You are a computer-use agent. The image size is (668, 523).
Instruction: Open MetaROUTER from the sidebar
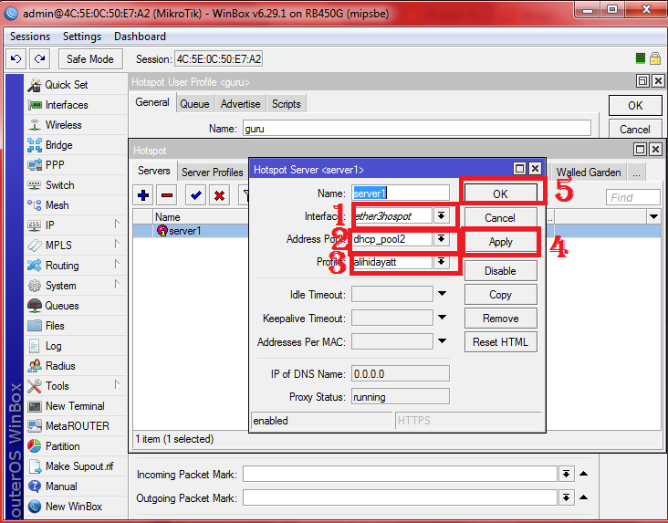tap(76, 426)
